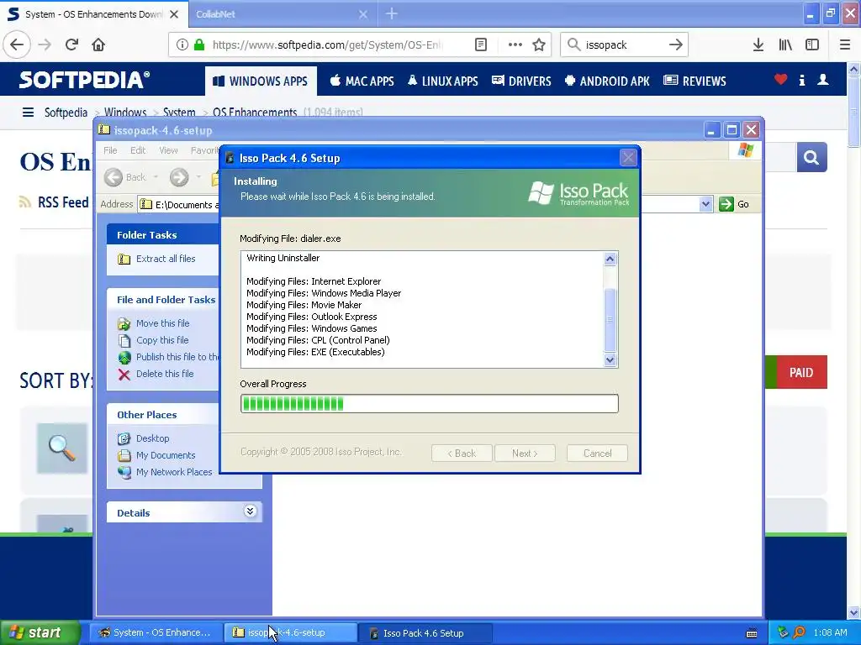861x645 pixels.
Task: Open View menu in issopack window
Action: click(x=168, y=150)
